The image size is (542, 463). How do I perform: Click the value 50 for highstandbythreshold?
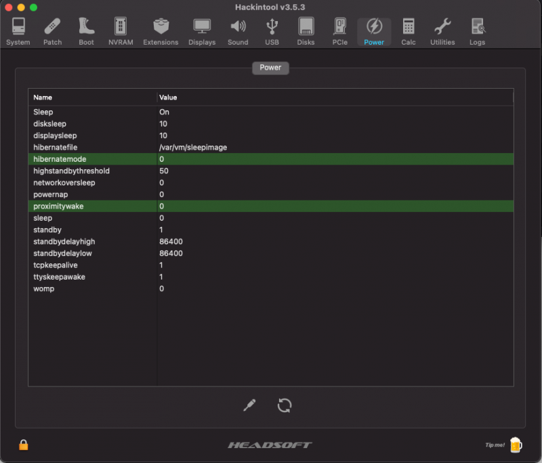pyautogui.click(x=164, y=171)
